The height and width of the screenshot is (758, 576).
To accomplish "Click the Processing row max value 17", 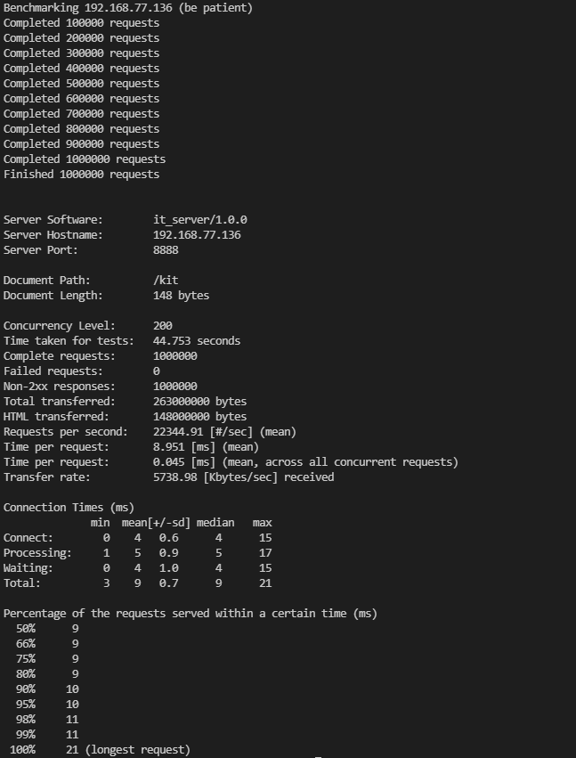I will (x=265, y=552).
